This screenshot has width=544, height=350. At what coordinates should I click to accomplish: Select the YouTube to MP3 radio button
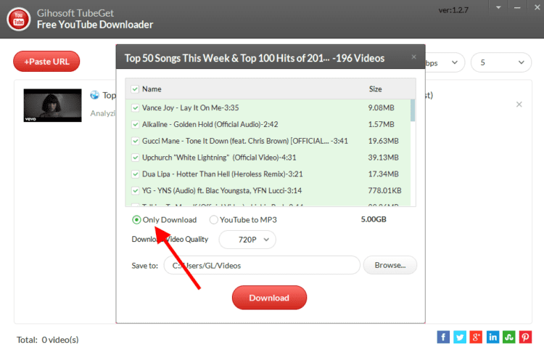point(214,220)
